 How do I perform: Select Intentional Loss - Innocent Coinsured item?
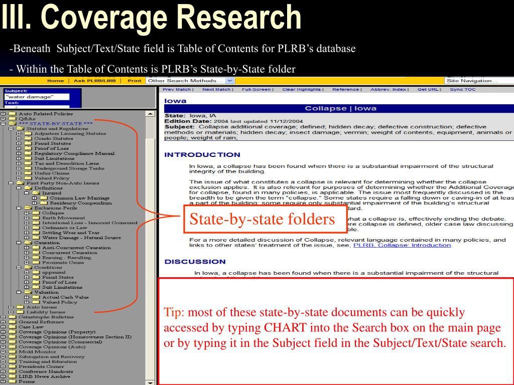(90, 223)
